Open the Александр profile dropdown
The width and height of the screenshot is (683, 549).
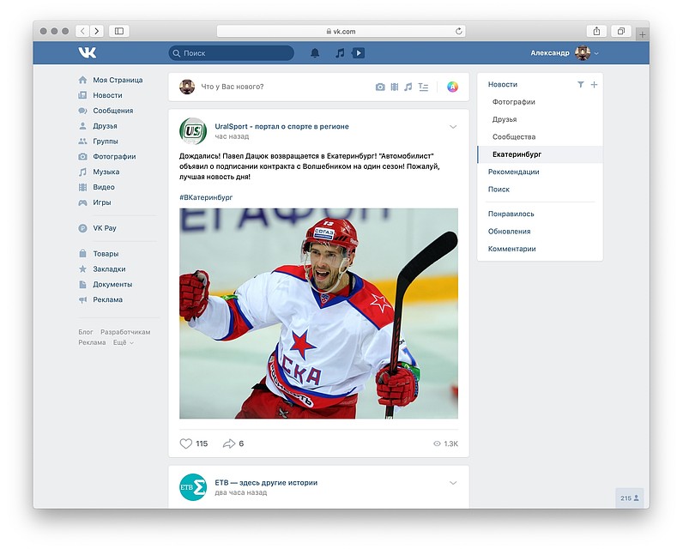coord(565,52)
